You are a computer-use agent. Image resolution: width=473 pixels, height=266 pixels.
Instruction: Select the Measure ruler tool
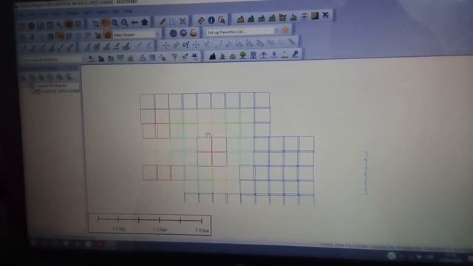pos(201,21)
